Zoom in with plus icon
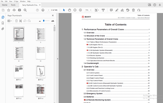The height and width of the screenshot is (103, 163). pos(80,10)
